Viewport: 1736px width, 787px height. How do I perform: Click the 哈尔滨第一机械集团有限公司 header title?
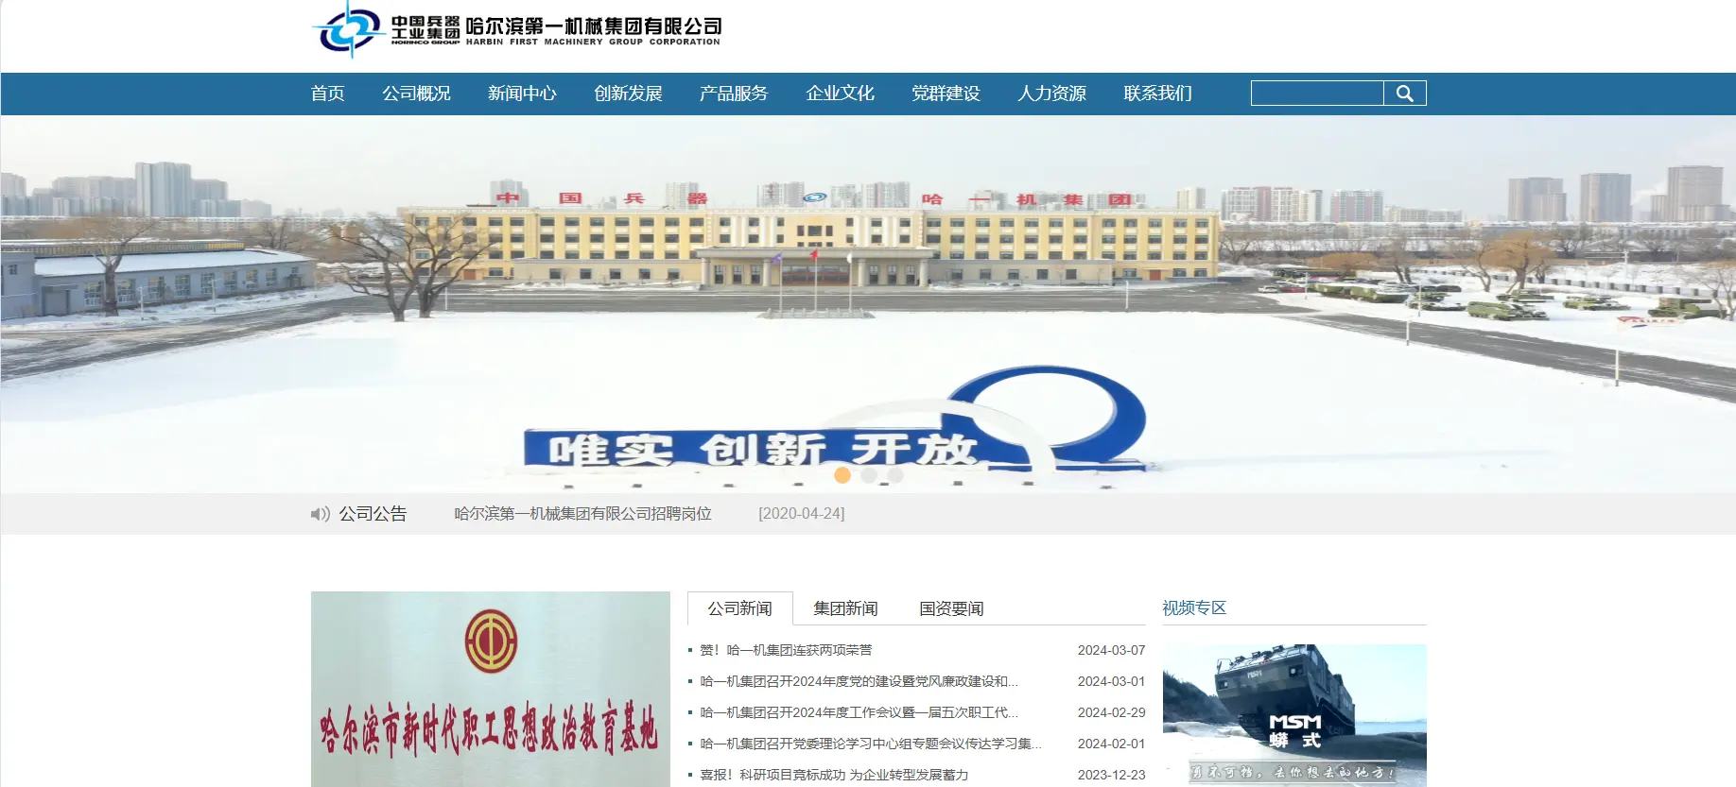coord(593,30)
